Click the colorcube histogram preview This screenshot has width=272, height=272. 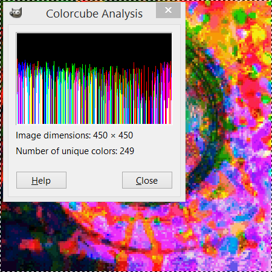[x=94, y=79]
